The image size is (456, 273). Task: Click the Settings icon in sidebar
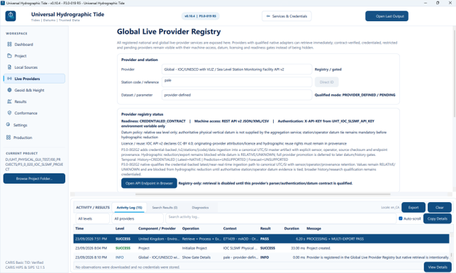(x=8, y=125)
